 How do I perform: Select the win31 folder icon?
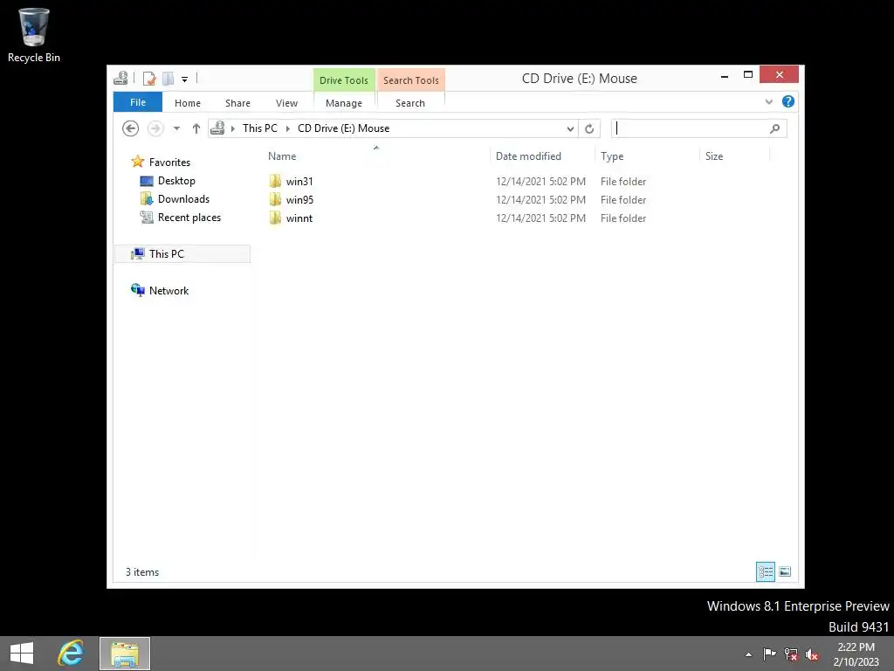pyautogui.click(x=275, y=182)
